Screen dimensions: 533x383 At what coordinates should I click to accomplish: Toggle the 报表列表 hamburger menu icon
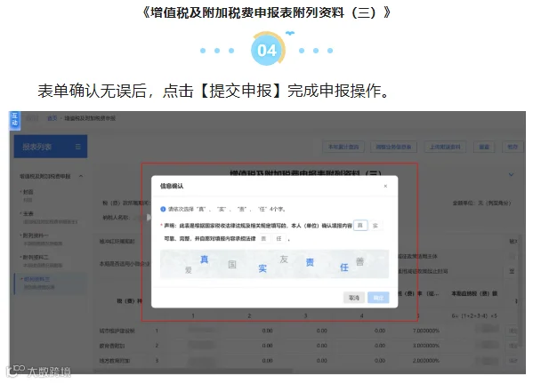click(x=77, y=147)
